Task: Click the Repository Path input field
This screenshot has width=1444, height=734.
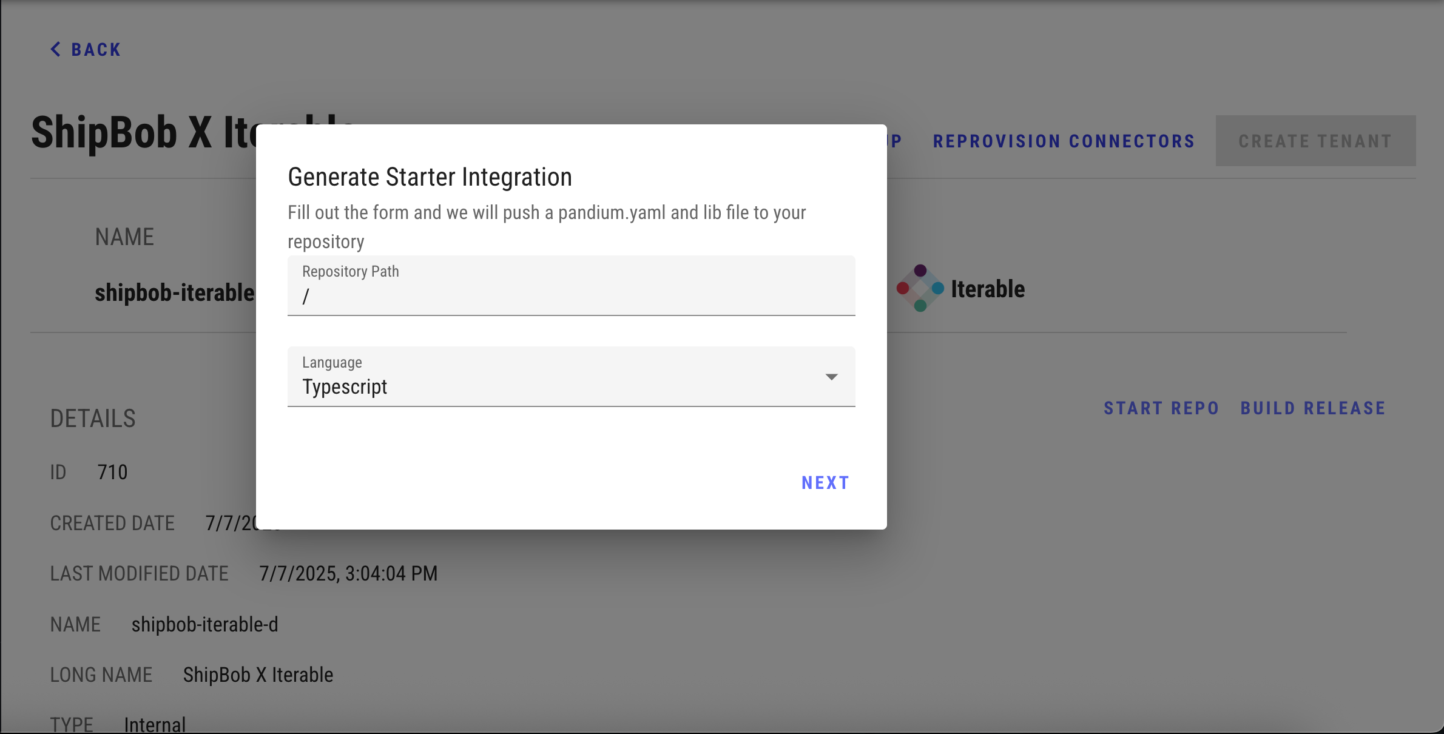Action: pos(570,296)
